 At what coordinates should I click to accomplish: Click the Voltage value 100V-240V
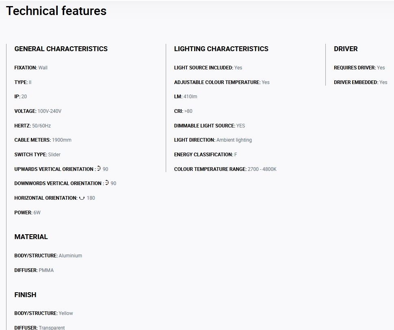click(50, 111)
